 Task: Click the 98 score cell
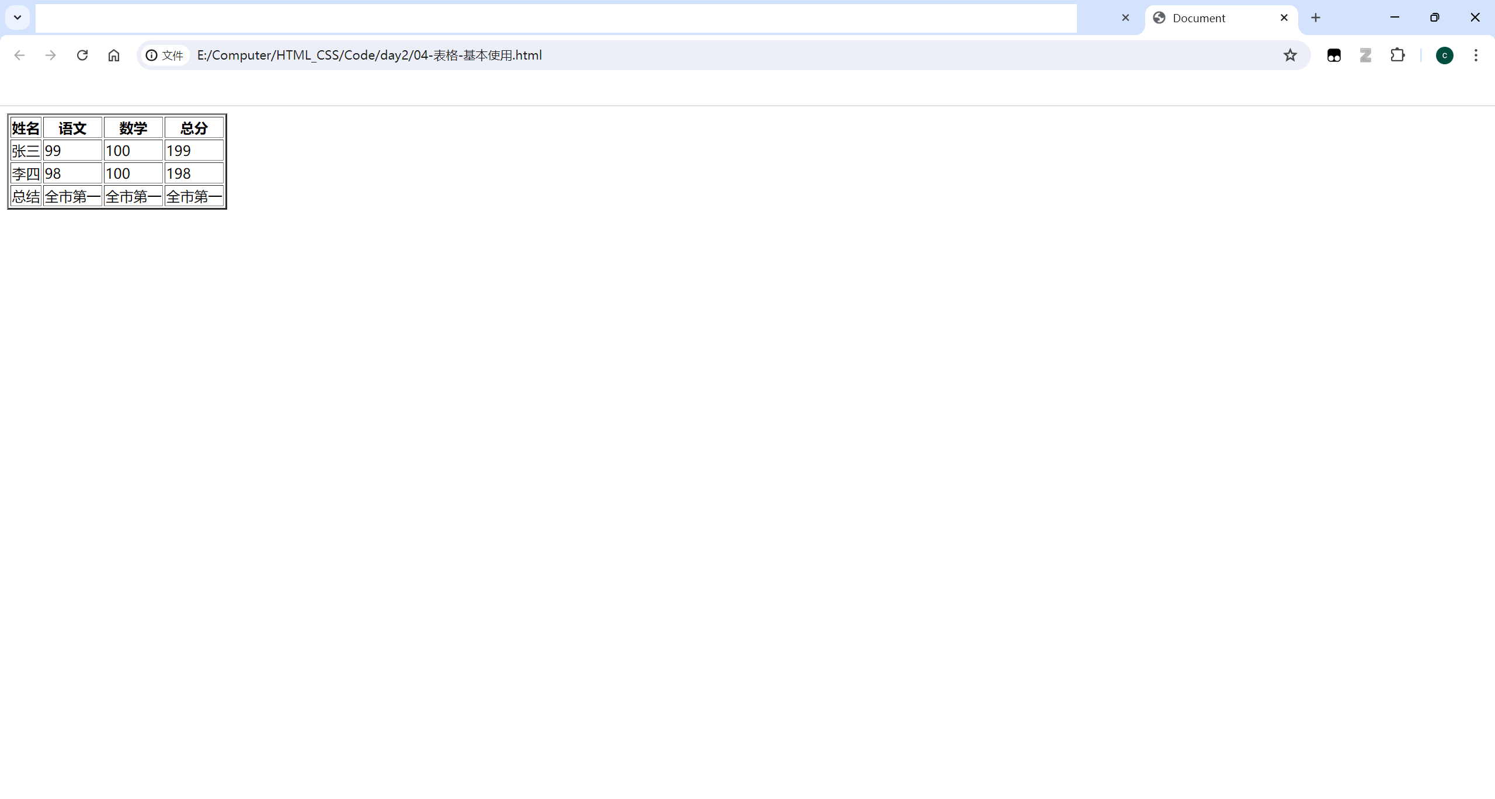tap(72, 173)
